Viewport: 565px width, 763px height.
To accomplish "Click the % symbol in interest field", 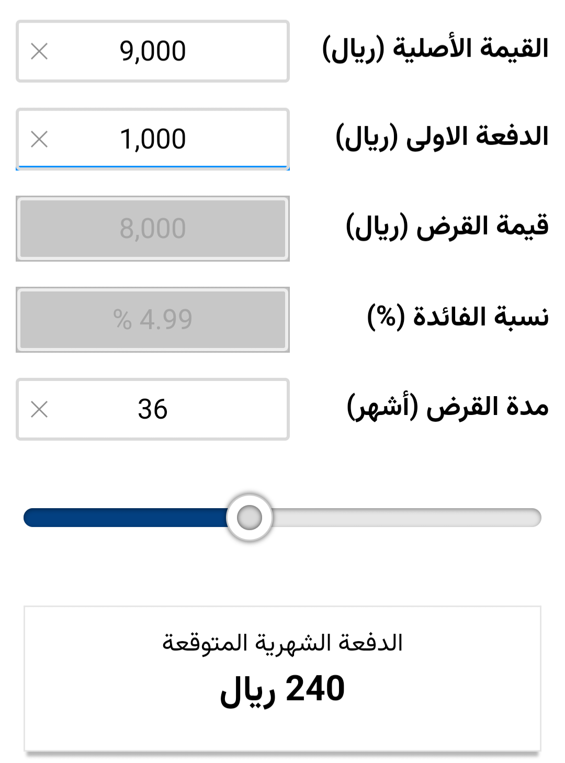I will point(122,320).
